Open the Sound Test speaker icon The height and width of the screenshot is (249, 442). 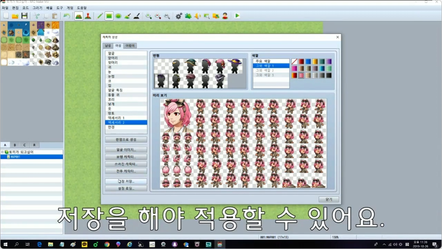pyautogui.click(x=197, y=16)
